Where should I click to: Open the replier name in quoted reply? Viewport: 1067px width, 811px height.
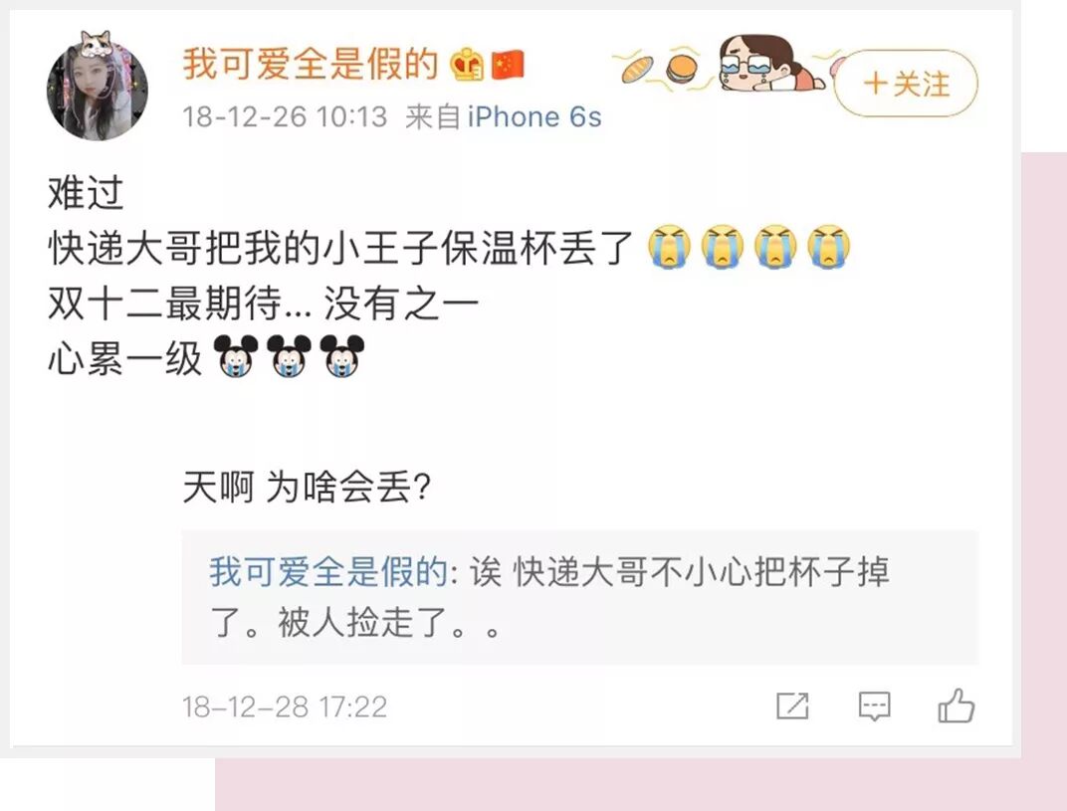pos(328,571)
